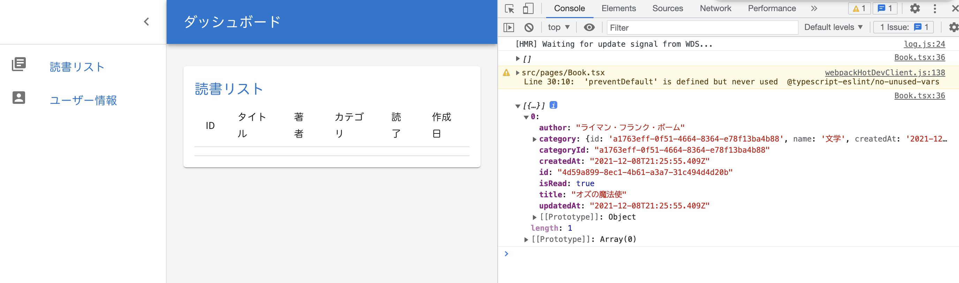Focus the console Filter field
Image resolution: width=959 pixels, height=283 pixels.
pyautogui.click(x=702, y=28)
